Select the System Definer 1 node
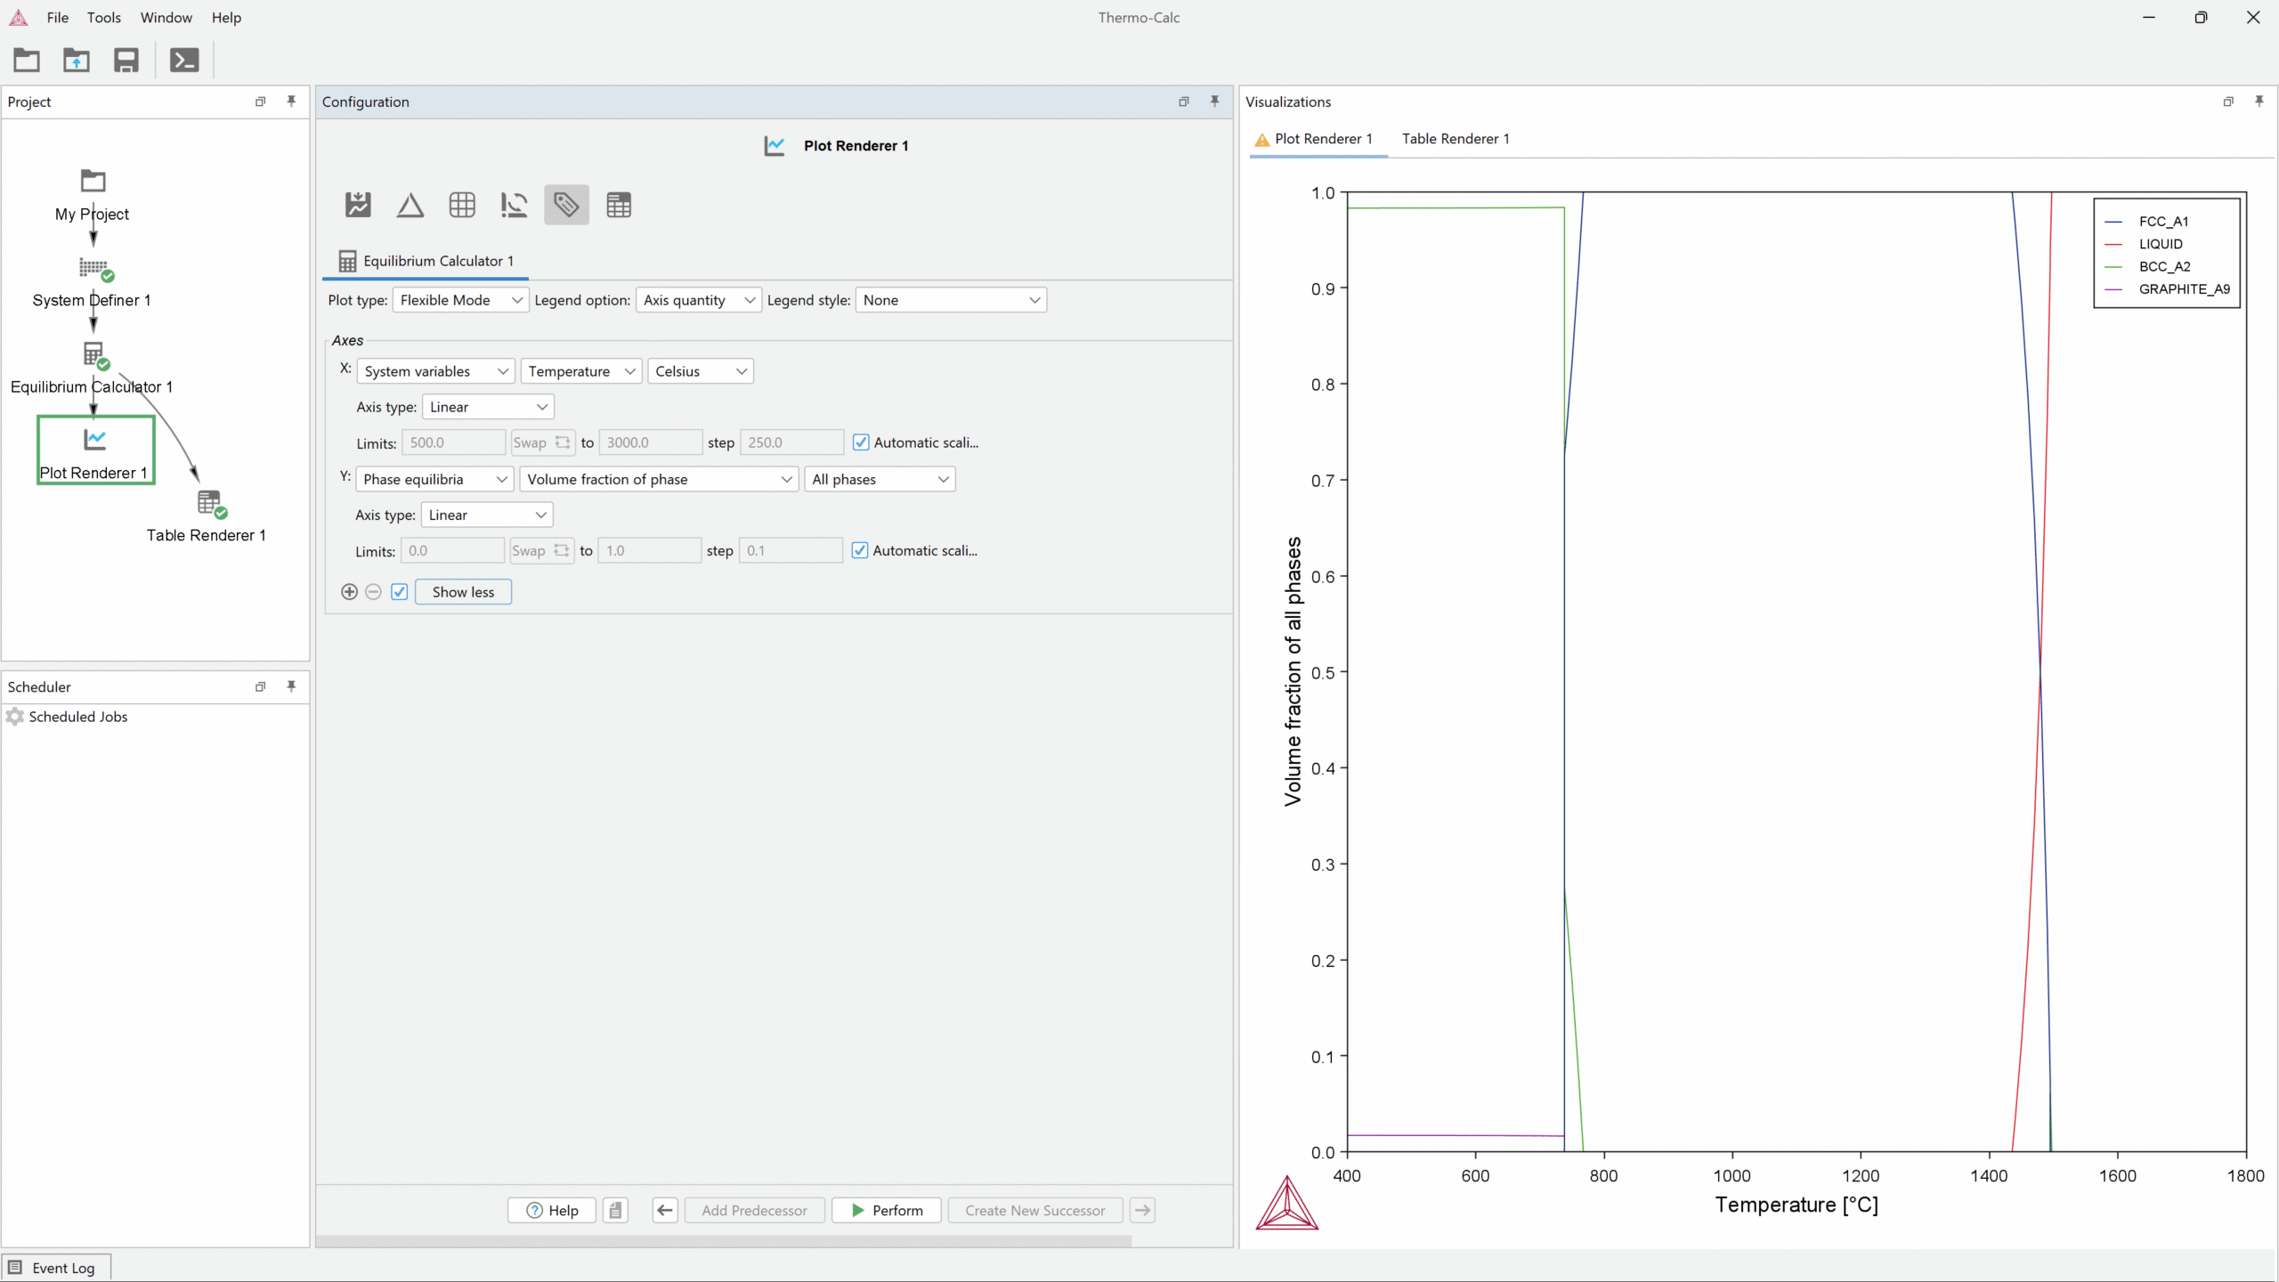The image size is (2279, 1282). (92, 282)
